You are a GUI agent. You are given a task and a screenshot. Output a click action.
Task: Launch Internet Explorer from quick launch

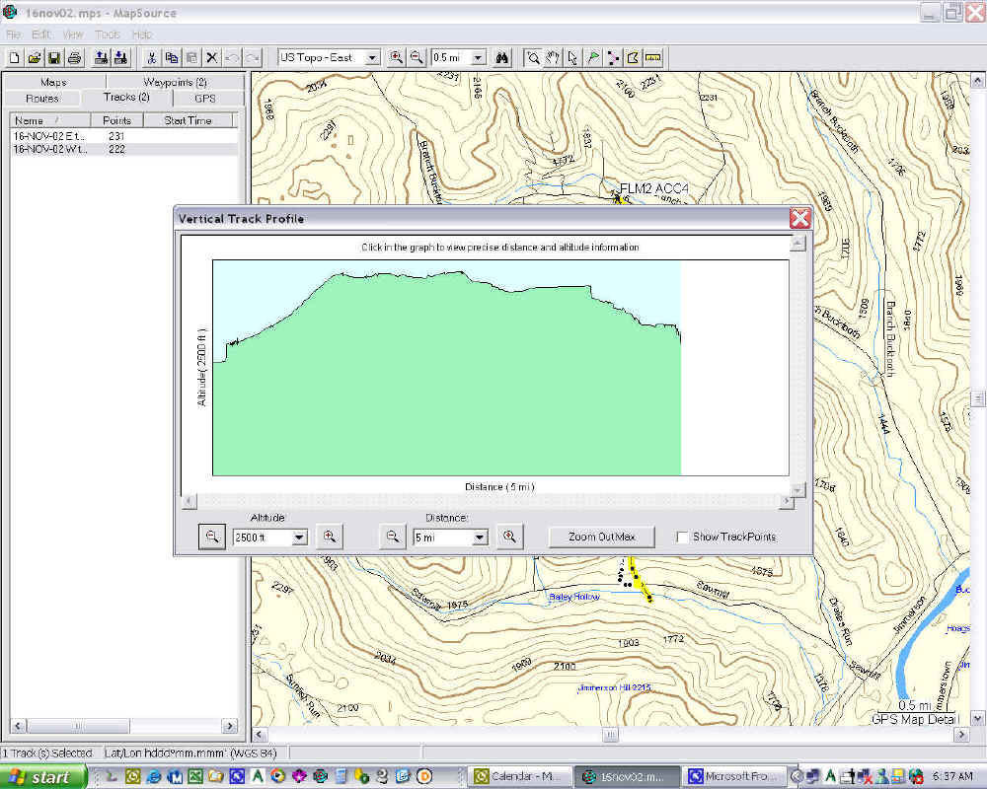(x=154, y=776)
